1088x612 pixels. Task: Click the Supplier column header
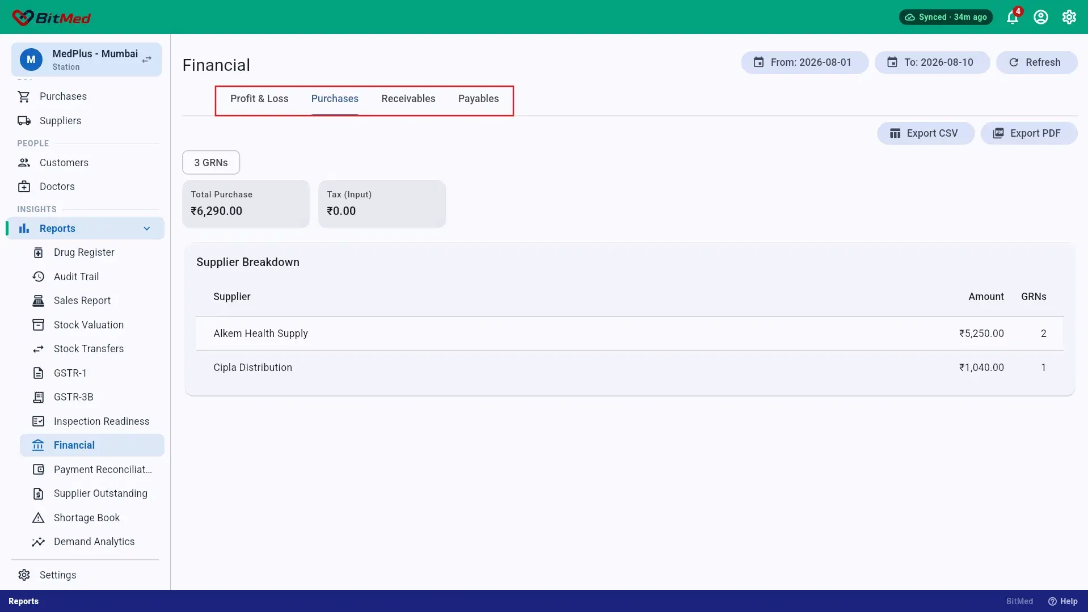[231, 297]
